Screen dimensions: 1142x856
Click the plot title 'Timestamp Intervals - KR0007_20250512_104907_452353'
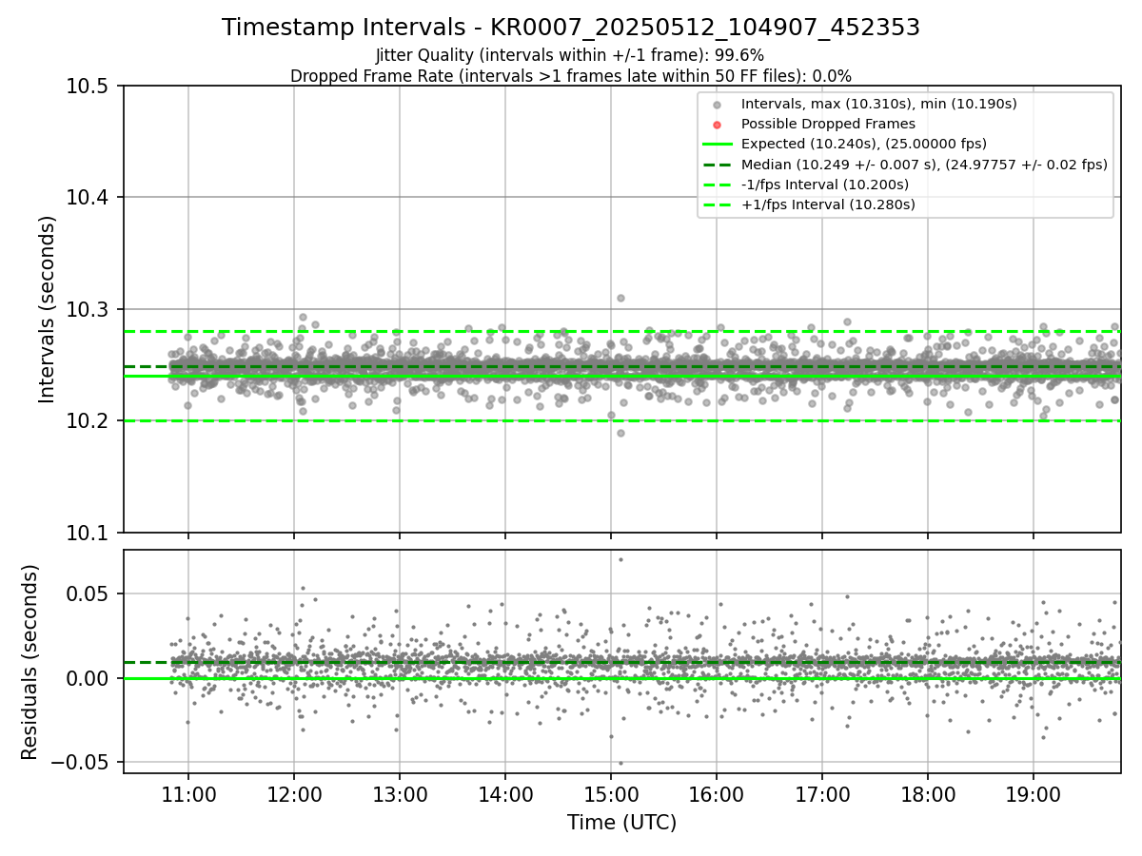[x=571, y=28]
